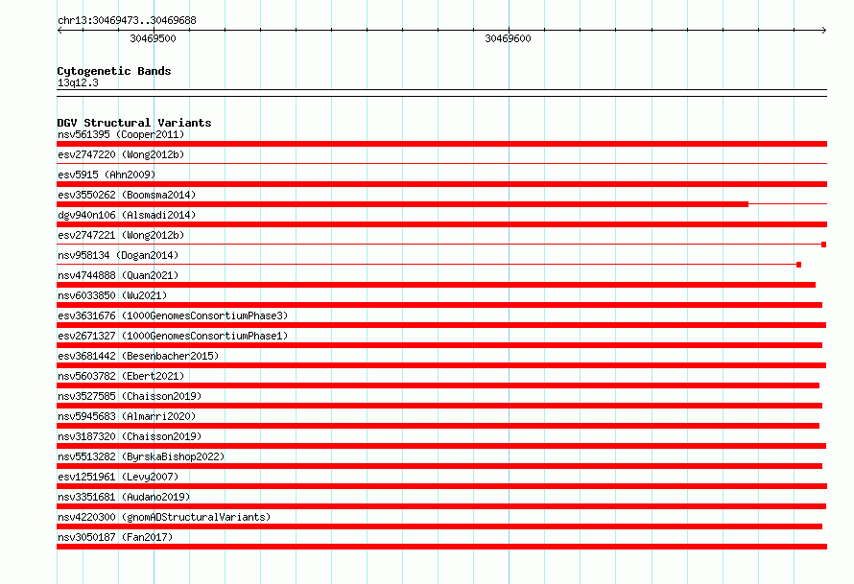The width and height of the screenshot is (854, 584).
Task: Select variant esv2747220 (Wong2012b) label
Action: (x=121, y=154)
